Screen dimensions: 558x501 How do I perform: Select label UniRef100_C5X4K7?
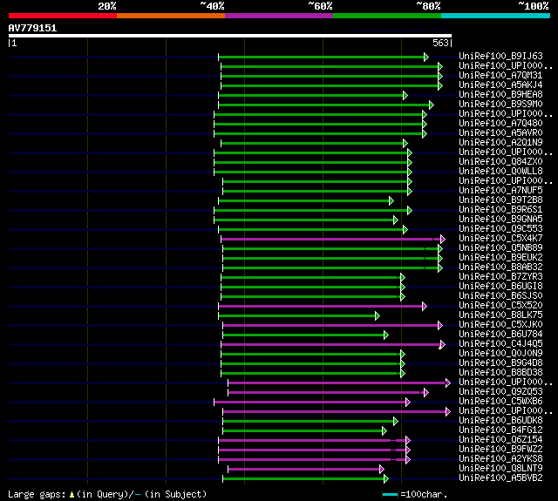(x=500, y=239)
